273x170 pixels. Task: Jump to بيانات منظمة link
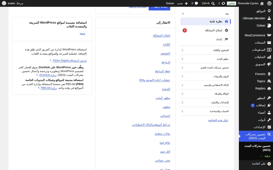[x=162, y=134]
